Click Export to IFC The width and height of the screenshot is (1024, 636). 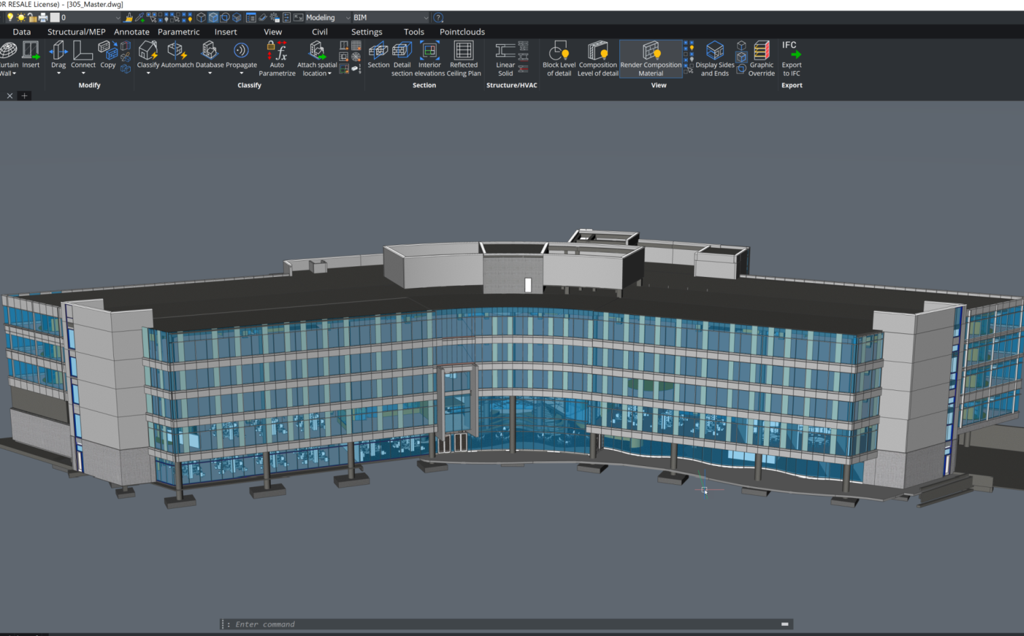pos(792,58)
